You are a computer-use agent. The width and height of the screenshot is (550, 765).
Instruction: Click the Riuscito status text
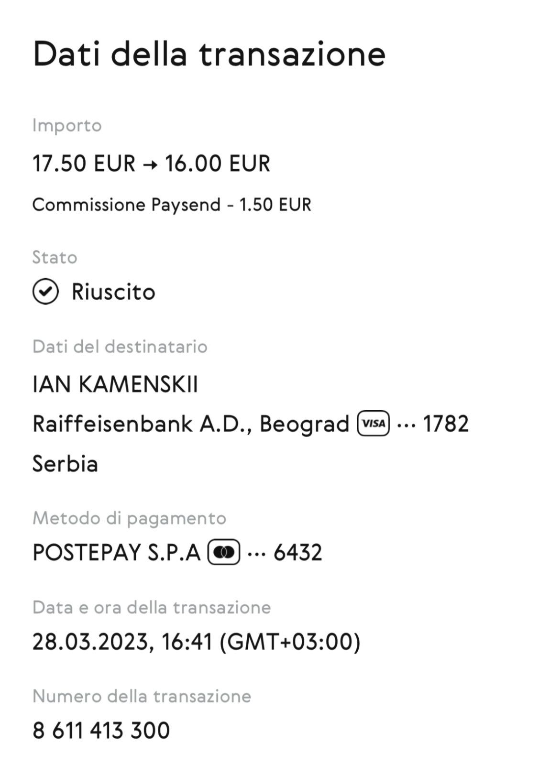[113, 292]
